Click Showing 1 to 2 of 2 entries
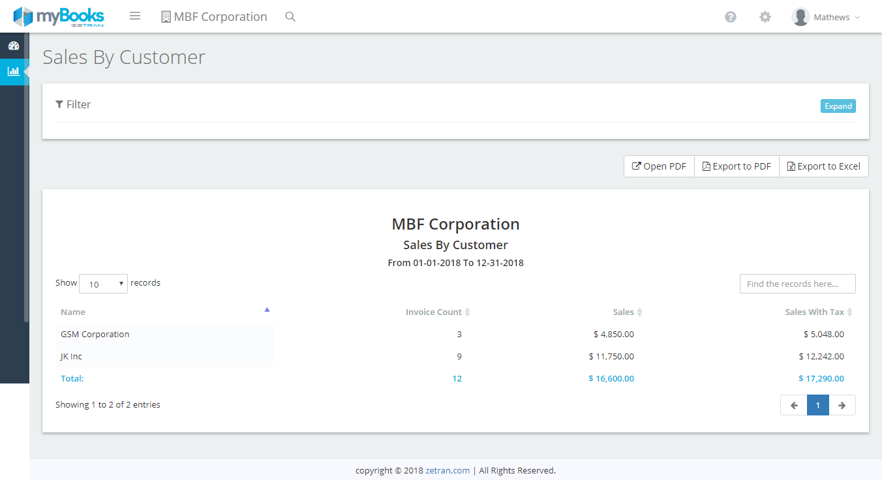 (x=108, y=405)
